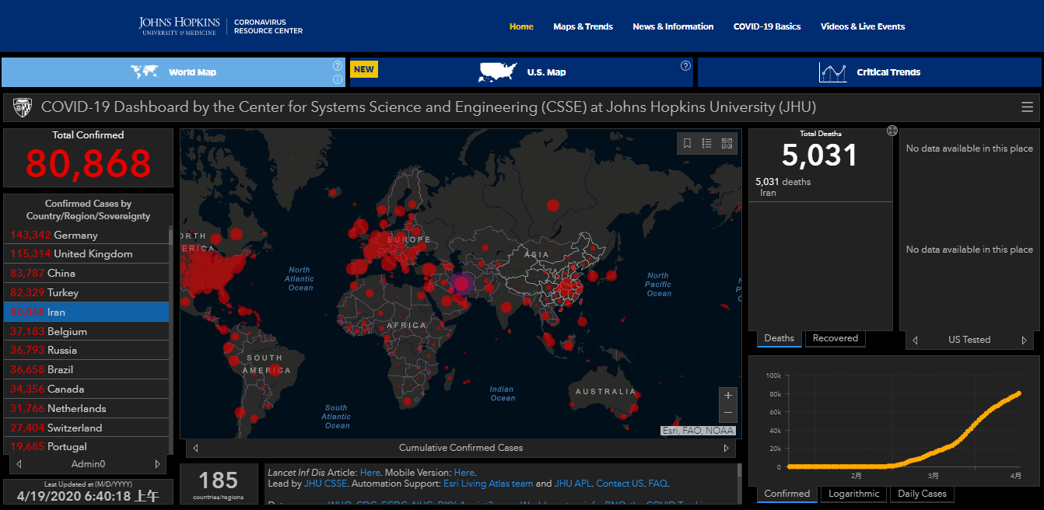This screenshot has width=1044, height=510.
Task: Select Russia in the country list
Action: [86, 351]
